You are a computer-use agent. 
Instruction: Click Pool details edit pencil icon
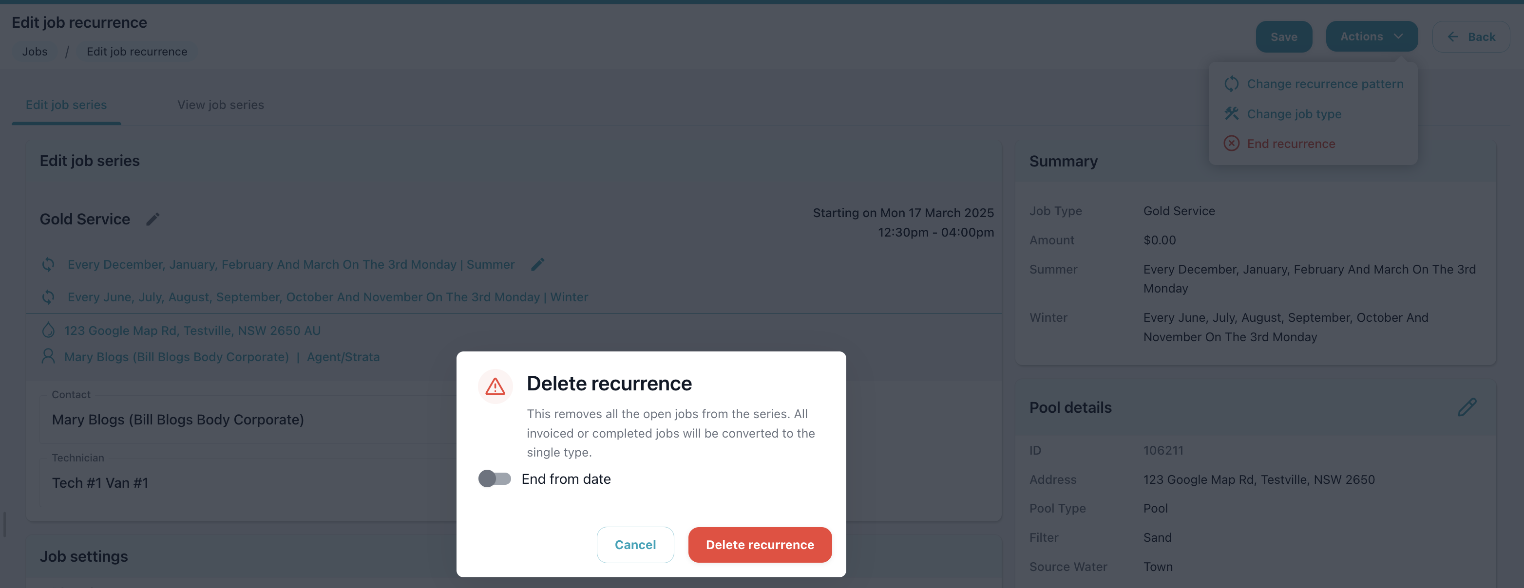coord(1467,407)
